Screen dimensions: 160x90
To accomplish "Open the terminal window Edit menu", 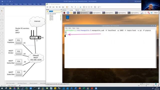I will 70,28.
